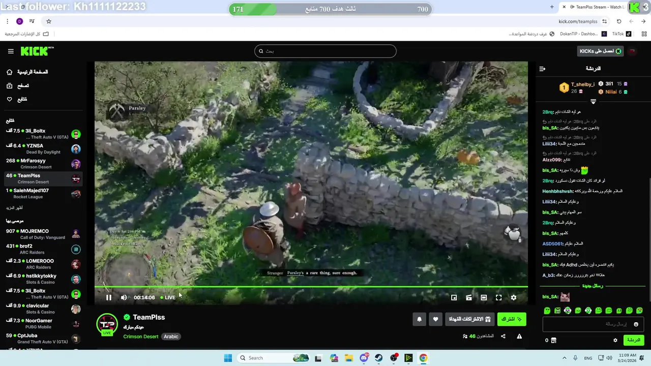Click the Kick search field
Screen dimensions: 651x366
325,51
